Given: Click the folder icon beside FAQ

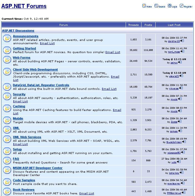Looking at the screenshot, I should 7,160.
